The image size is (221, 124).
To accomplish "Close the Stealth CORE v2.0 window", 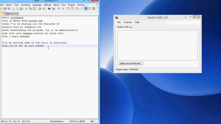I will point(196,17).
